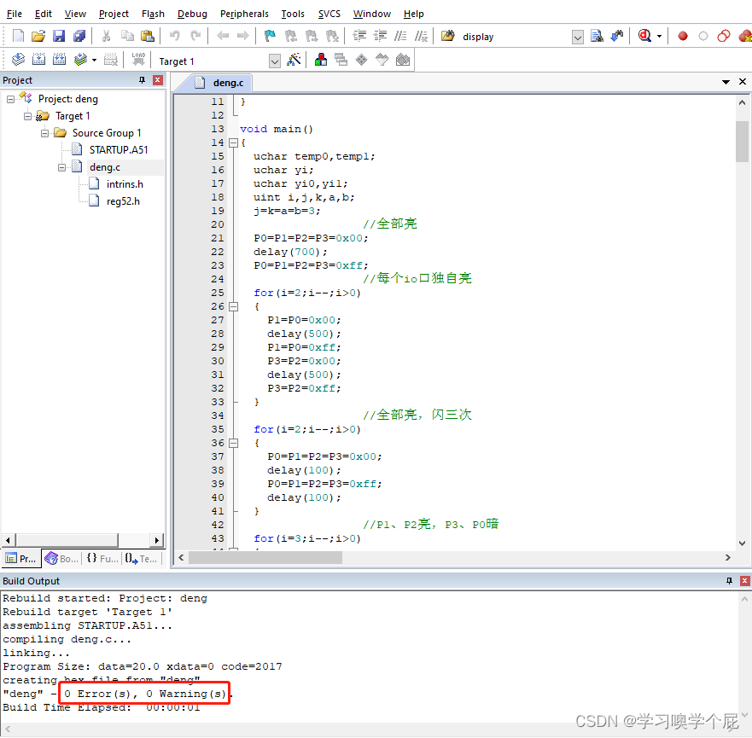Fold the for block at line 26

pyautogui.click(x=234, y=306)
